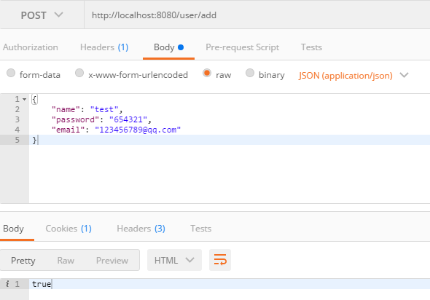
Task: Select the form-data radio option
Action: point(11,73)
